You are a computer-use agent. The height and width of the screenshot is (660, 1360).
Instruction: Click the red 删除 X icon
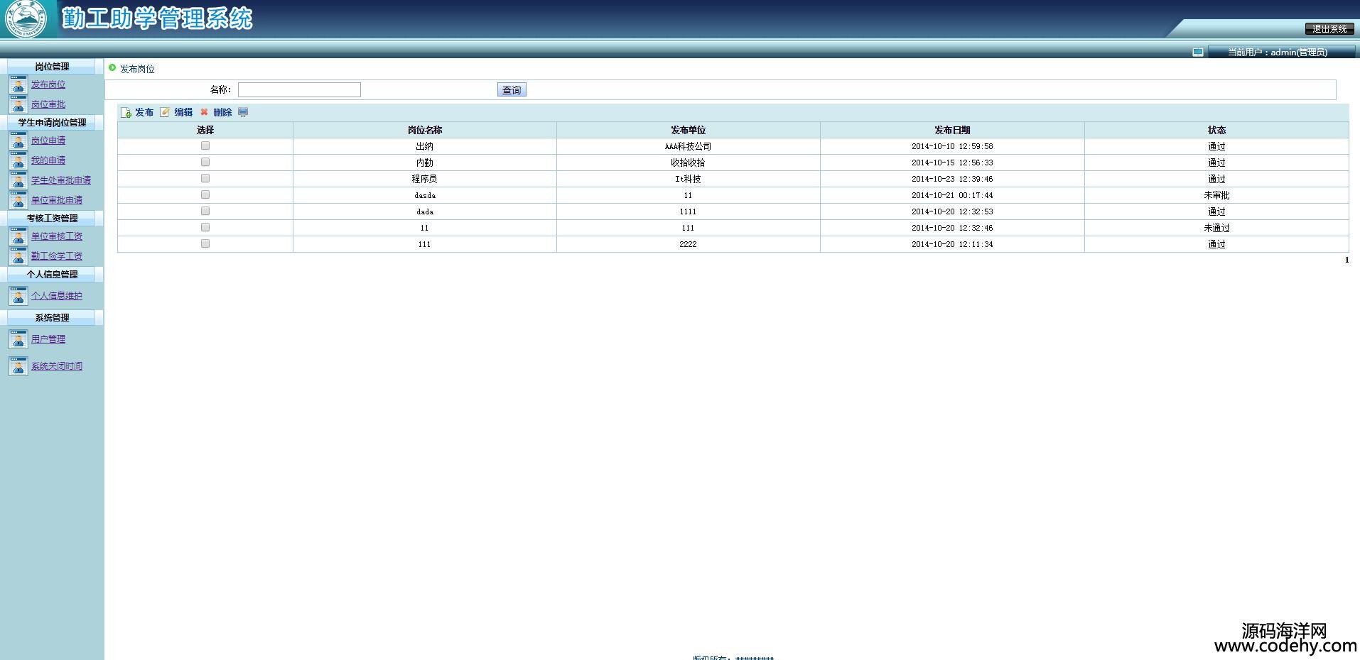pyautogui.click(x=204, y=112)
